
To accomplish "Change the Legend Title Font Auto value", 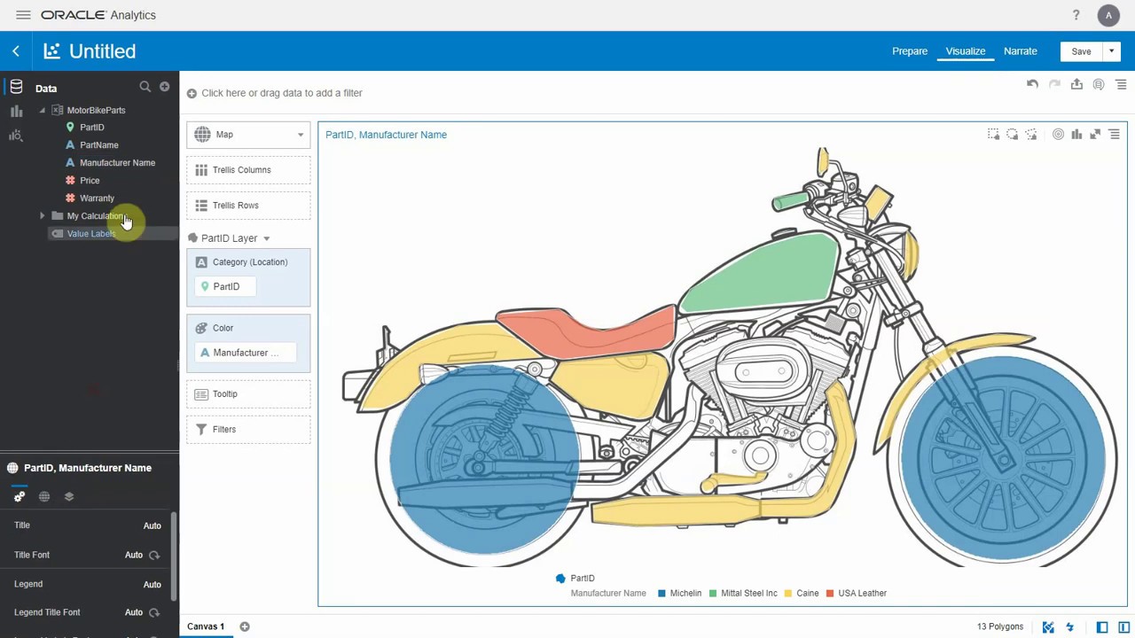I will [133, 612].
